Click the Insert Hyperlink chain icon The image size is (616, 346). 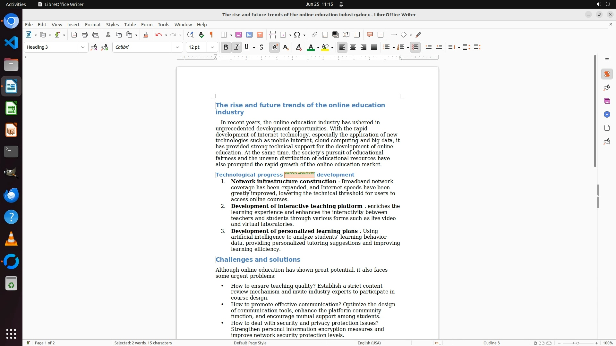click(x=314, y=35)
